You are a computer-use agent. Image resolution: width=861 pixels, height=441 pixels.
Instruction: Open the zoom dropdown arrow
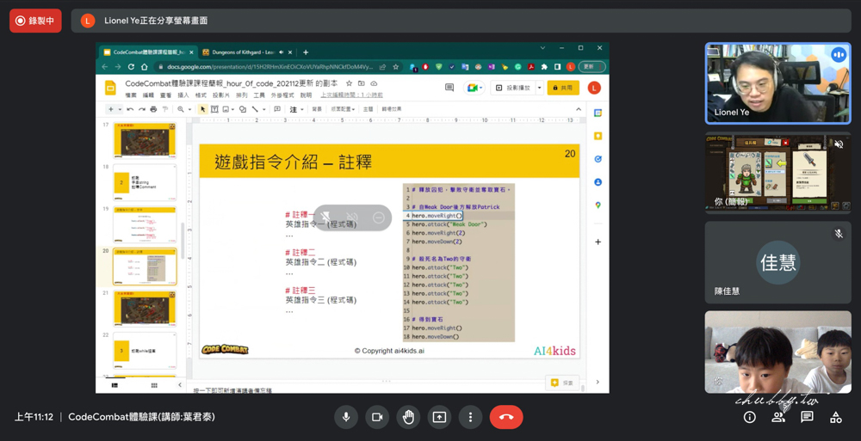pyautogui.click(x=189, y=109)
